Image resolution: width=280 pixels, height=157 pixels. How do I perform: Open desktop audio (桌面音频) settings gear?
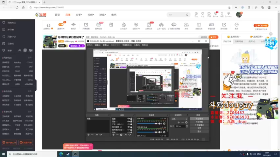(x=164, y=124)
